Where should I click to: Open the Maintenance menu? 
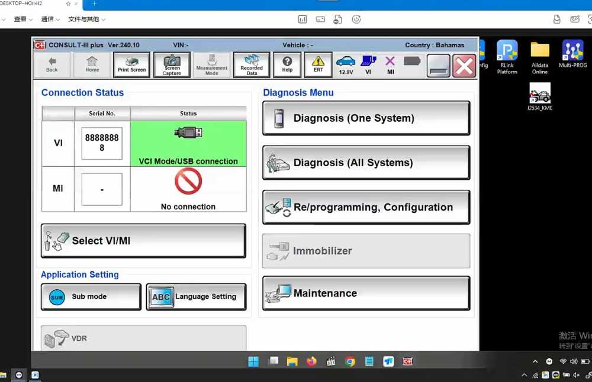366,293
